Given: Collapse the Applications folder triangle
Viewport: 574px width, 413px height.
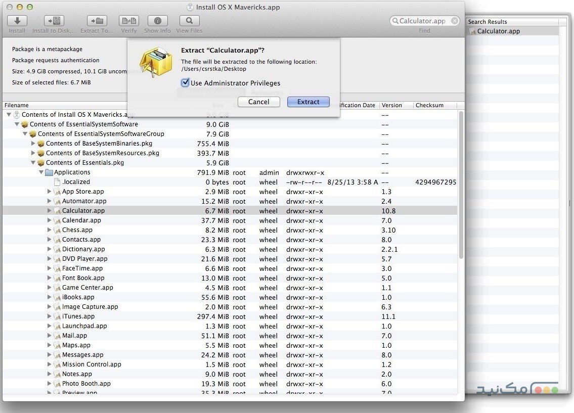Looking at the screenshot, I should tap(41, 172).
